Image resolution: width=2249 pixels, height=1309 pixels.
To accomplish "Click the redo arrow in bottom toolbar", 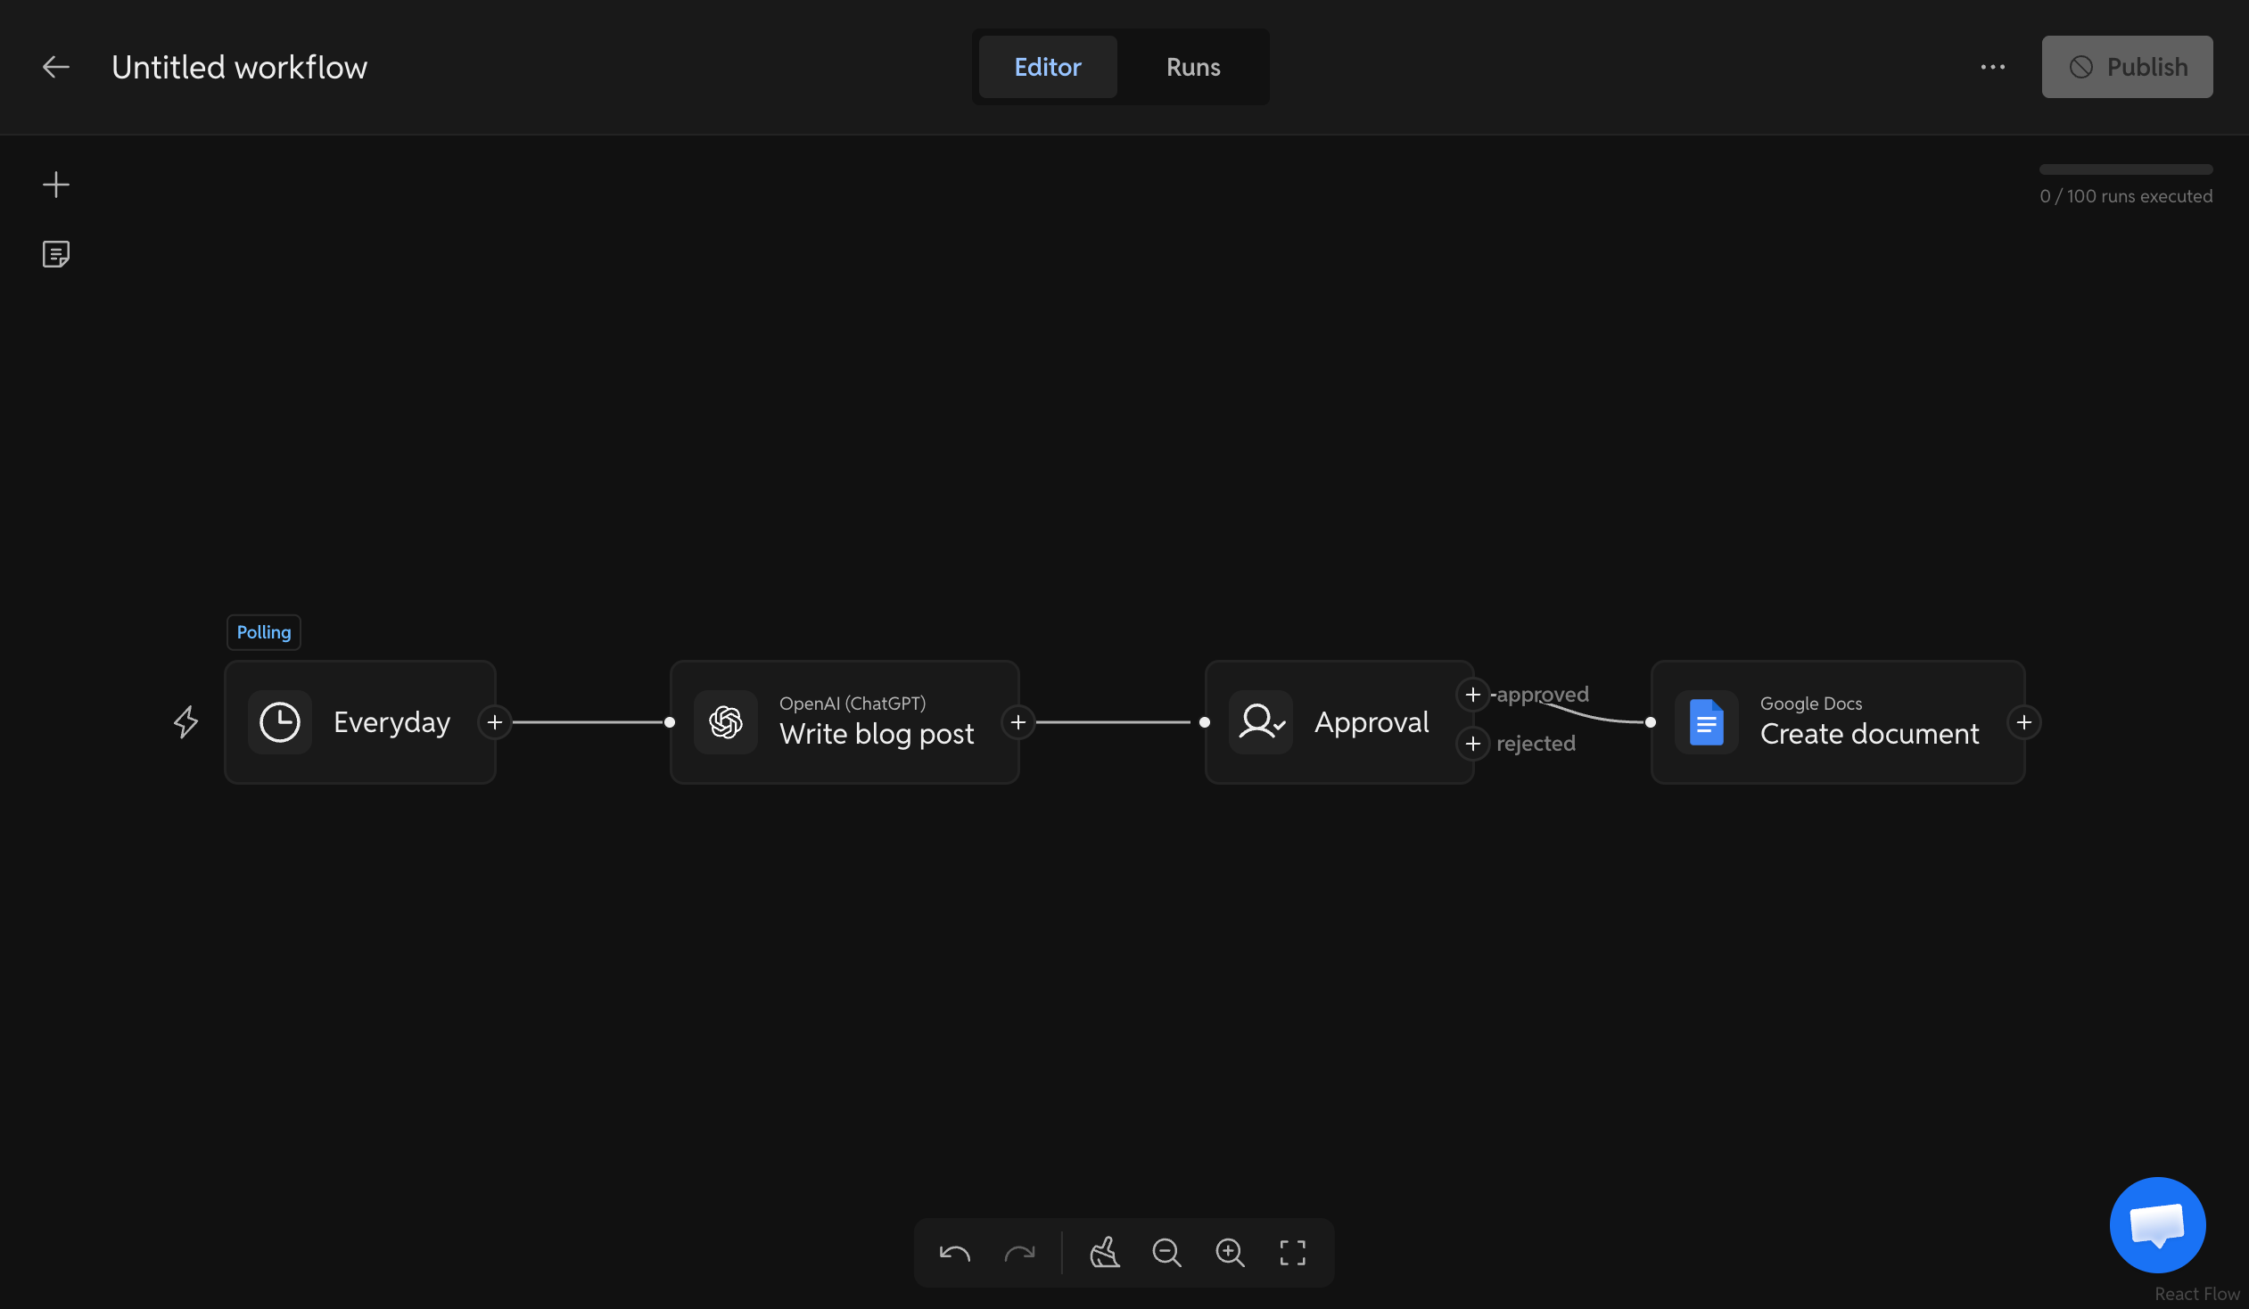I will [1019, 1253].
